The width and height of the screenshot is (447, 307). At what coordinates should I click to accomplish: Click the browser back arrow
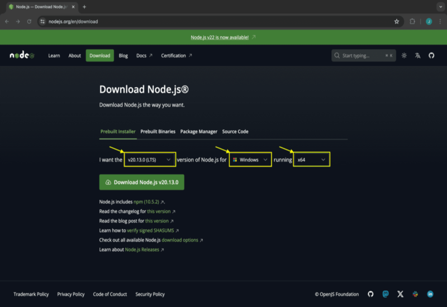point(7,21)
